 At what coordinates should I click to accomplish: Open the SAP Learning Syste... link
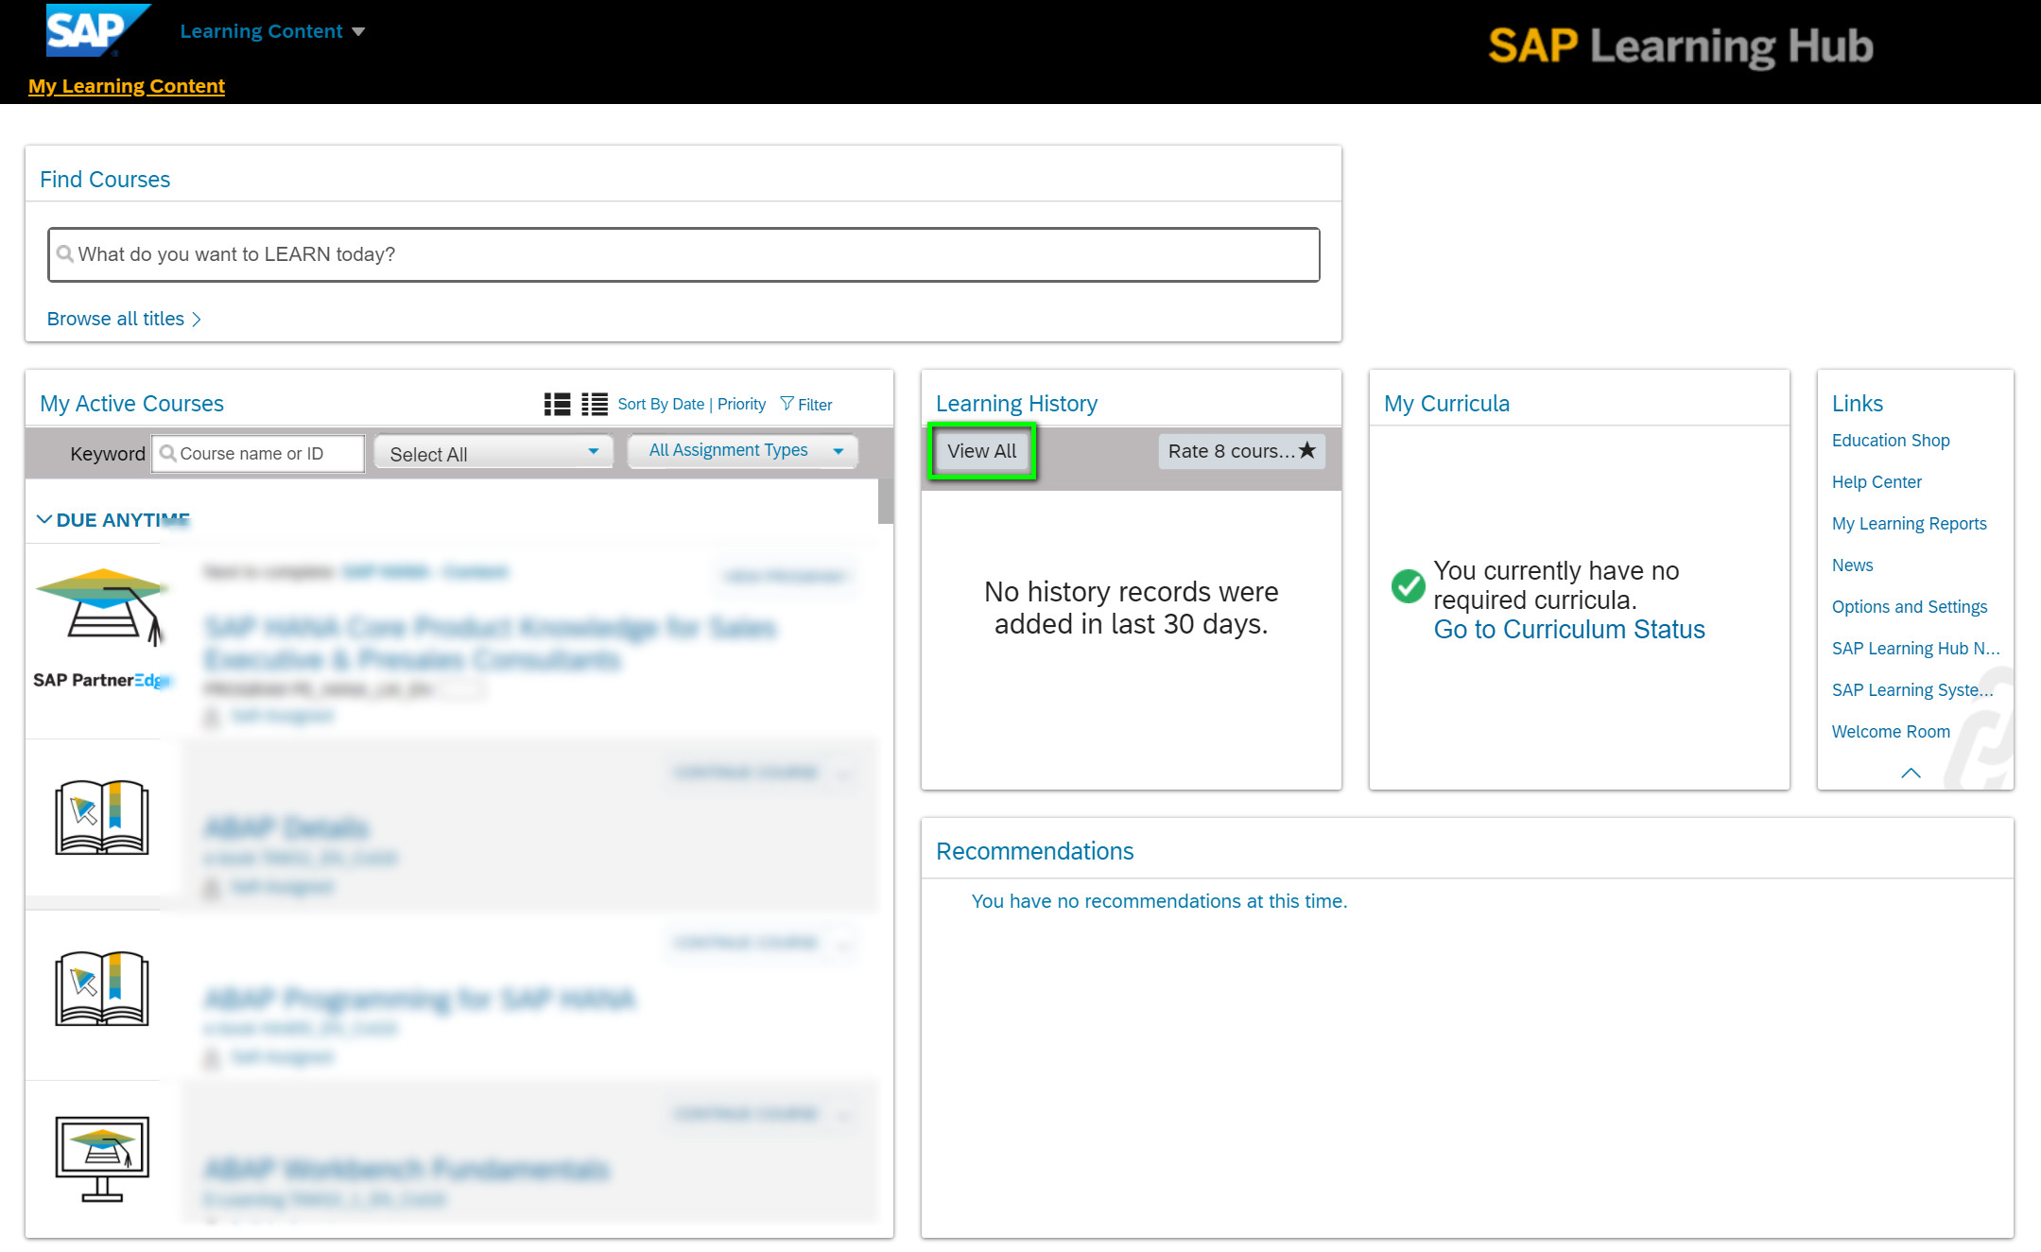click(1911, 690)
